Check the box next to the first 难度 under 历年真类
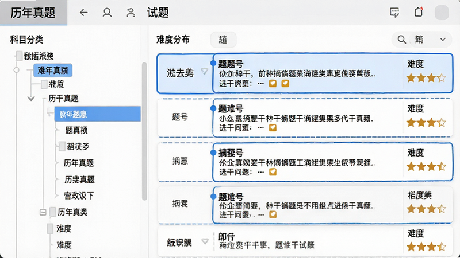The width and height of the screenshot is (460, 258). pyautogui.click(x=50, y=228)
